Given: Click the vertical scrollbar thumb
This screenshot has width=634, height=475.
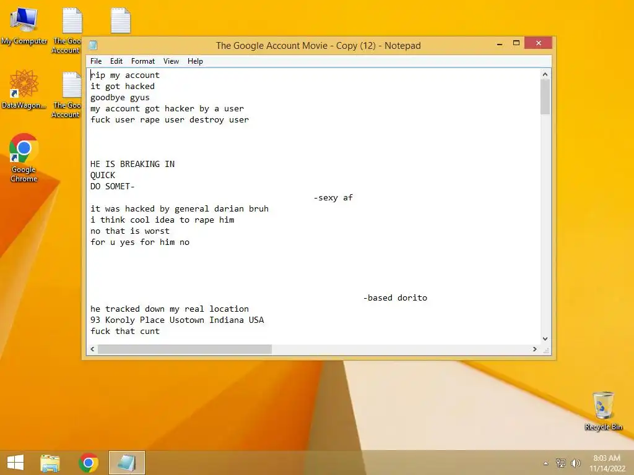Looking at the screenshot, I should pos(545,97).
